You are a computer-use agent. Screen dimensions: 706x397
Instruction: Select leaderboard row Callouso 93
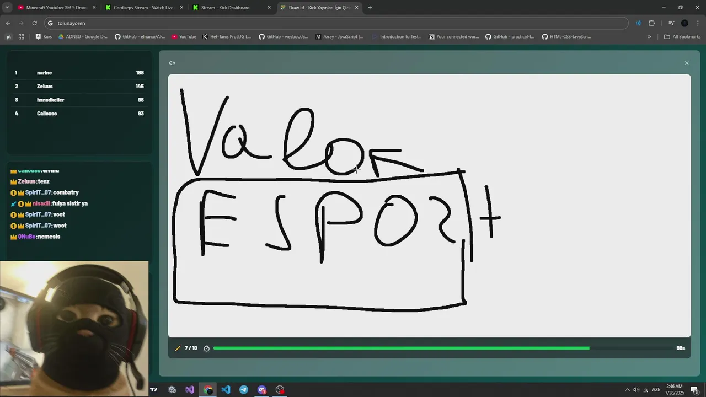point(79,114)
